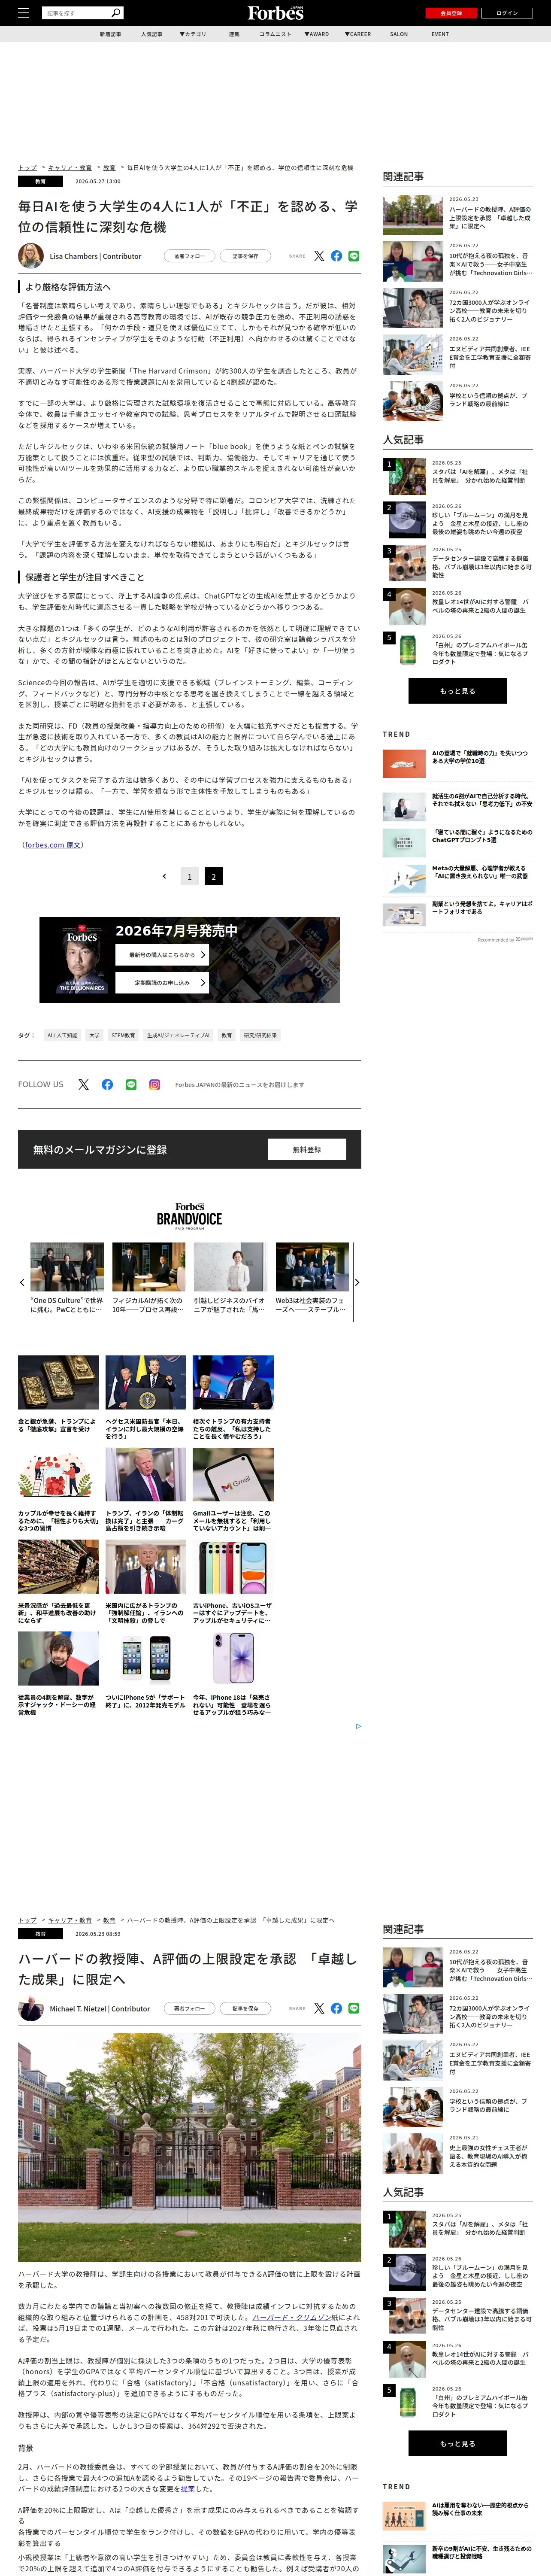Slide BrandVoice carousel right

357,1282
